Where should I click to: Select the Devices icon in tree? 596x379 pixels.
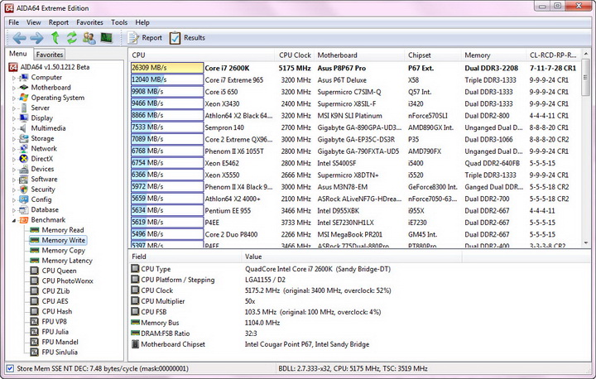tap(23, 169)
